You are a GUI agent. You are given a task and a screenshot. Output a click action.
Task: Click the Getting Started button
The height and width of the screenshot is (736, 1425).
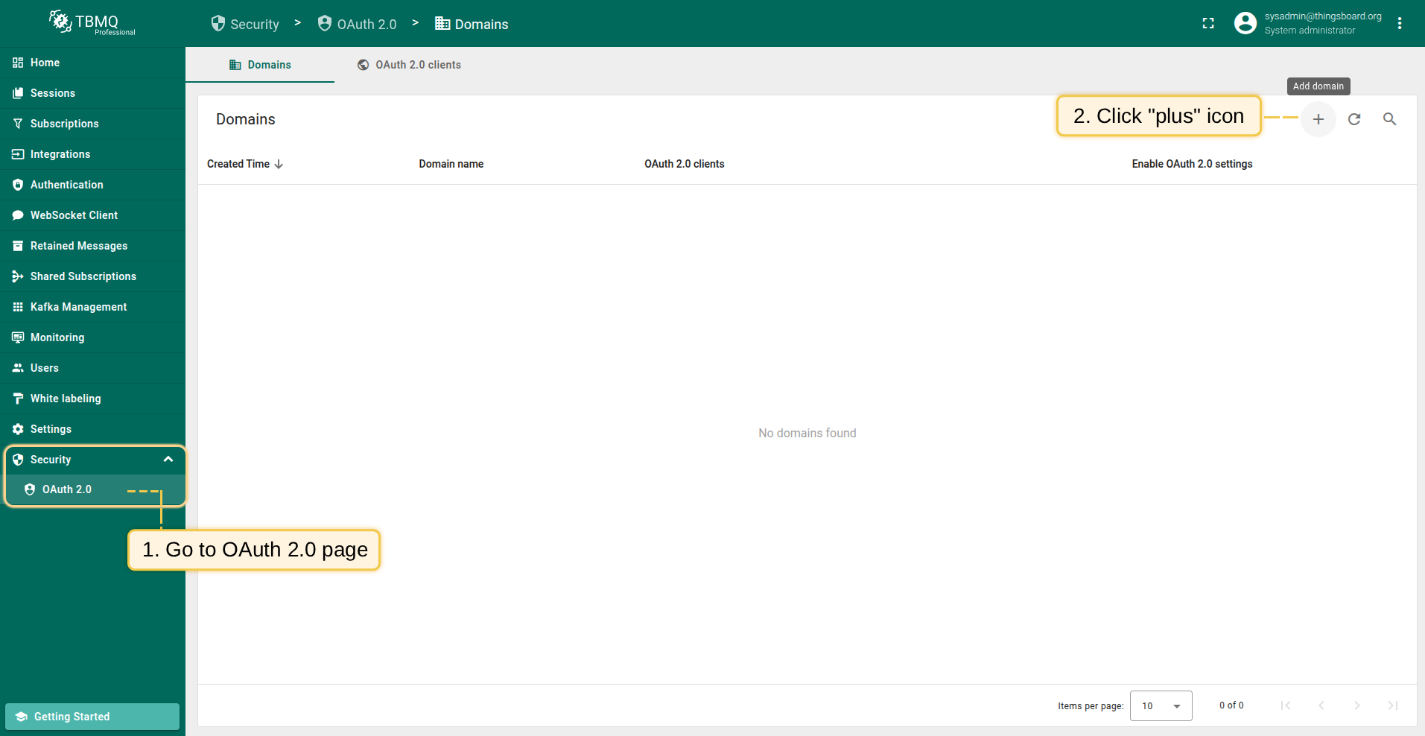92,717
